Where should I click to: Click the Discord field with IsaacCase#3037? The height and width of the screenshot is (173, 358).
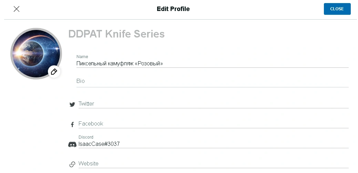coord(213,144)
